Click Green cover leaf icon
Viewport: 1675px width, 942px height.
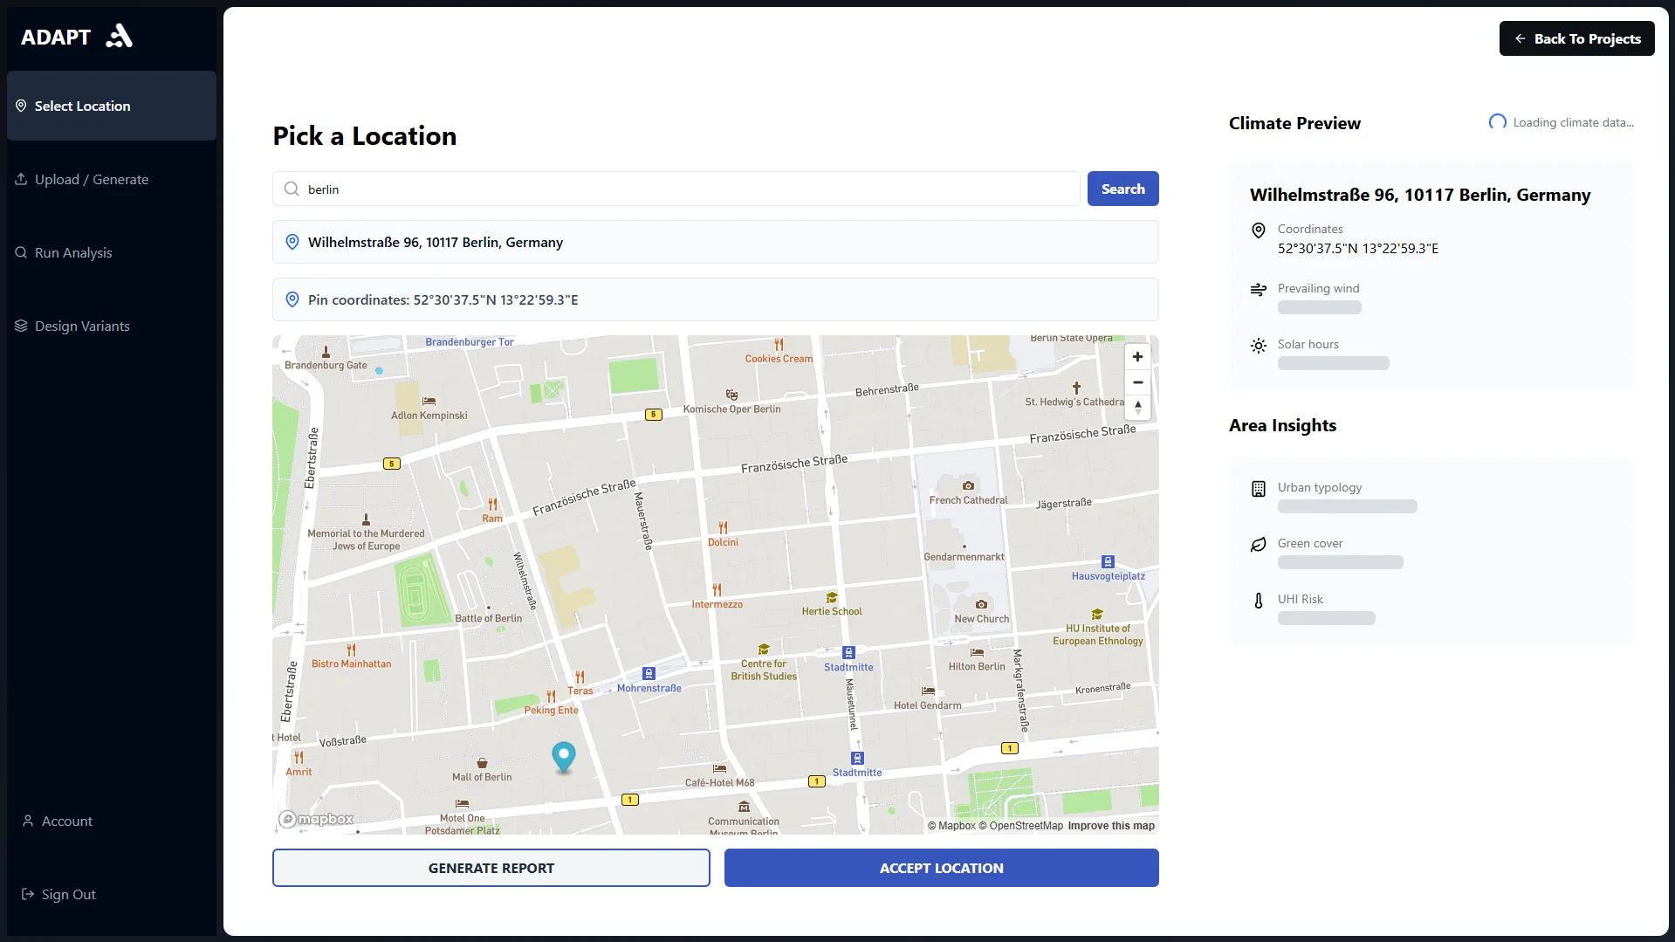[x=1258, y=545]
